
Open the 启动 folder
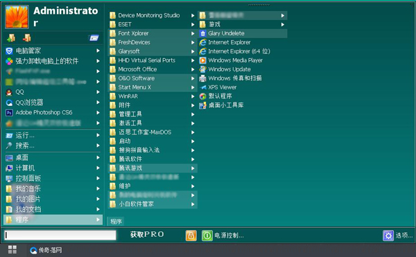pos(153,141)
